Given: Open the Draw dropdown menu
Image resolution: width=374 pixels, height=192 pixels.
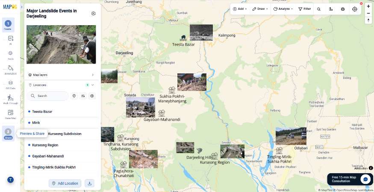Looking at the screenshot, I should [260, 9].
